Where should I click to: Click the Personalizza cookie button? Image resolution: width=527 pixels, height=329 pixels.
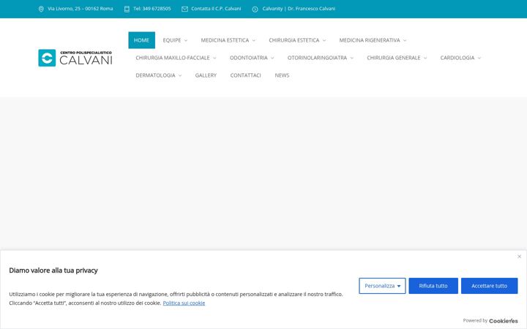(382, 286)
